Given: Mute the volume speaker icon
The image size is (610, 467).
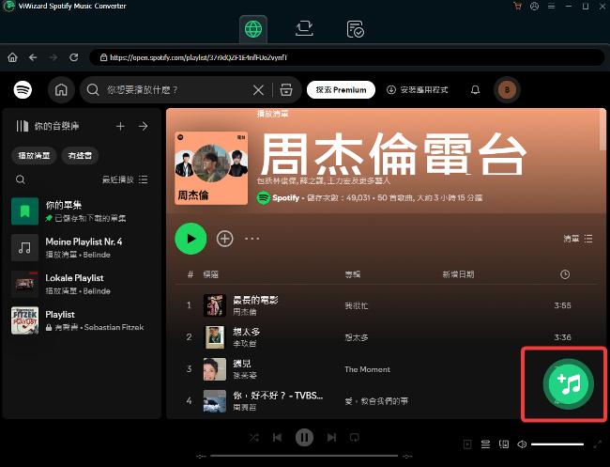Looking at the screenshot, I should (522, 444).
